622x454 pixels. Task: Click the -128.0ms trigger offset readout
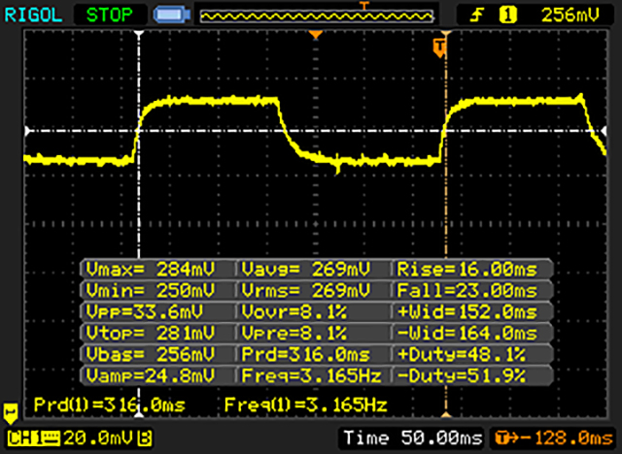tap(553, 438)
